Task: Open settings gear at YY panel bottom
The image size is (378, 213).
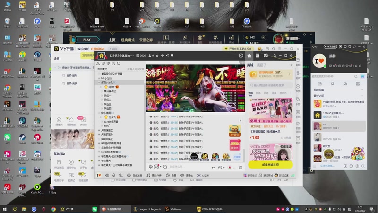Action: click(x=357, y=166)
